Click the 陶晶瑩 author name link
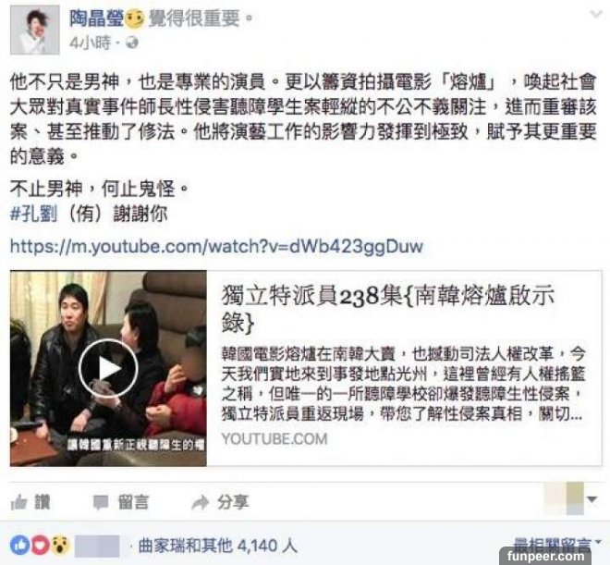 pos(96,18)
